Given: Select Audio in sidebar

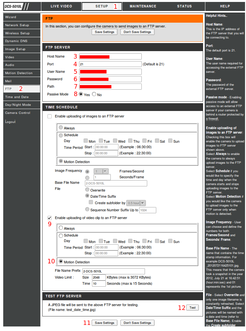Looking at the screenshot, I should coord(22,65).
